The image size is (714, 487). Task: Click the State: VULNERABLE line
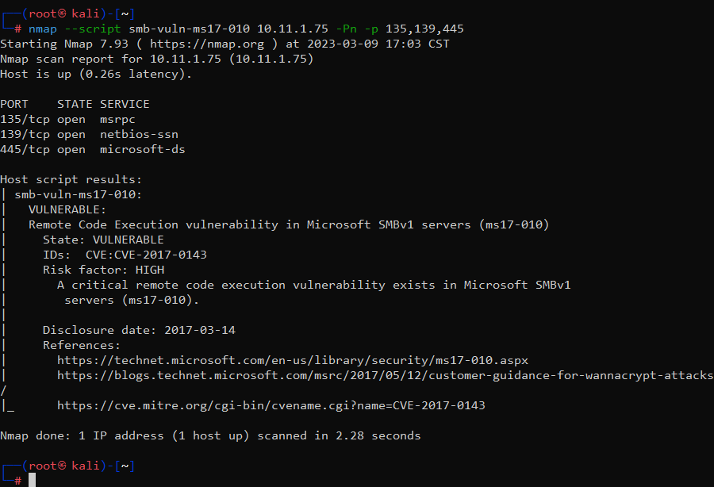pos(103,240)
